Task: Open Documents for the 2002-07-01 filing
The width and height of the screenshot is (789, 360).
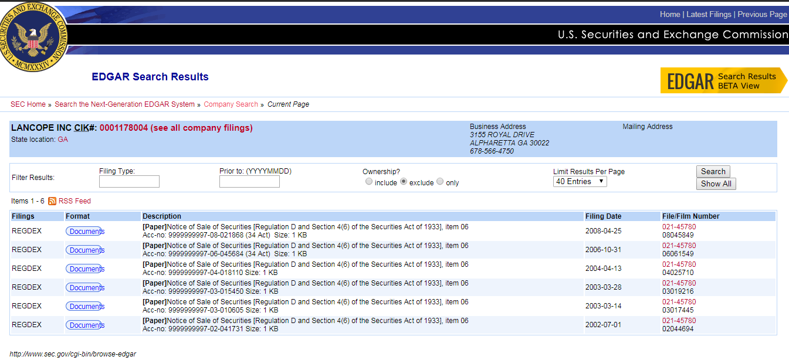Action: [85, 325]
